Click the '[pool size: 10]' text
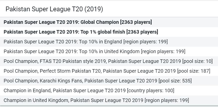The image size is (218, 107). (x=197, y=61)
